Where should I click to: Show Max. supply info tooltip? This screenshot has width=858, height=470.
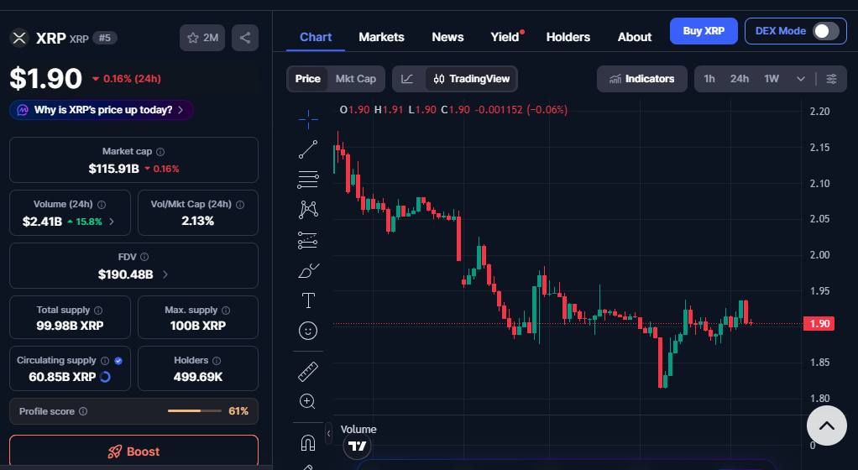tap(226, 311)
